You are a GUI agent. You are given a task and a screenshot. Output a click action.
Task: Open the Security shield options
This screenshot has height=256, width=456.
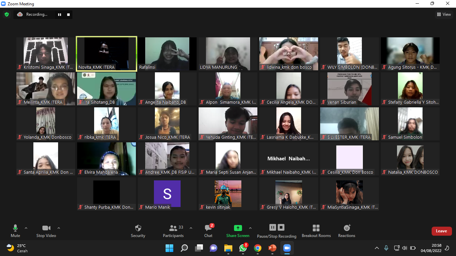[x=138, y=231]
